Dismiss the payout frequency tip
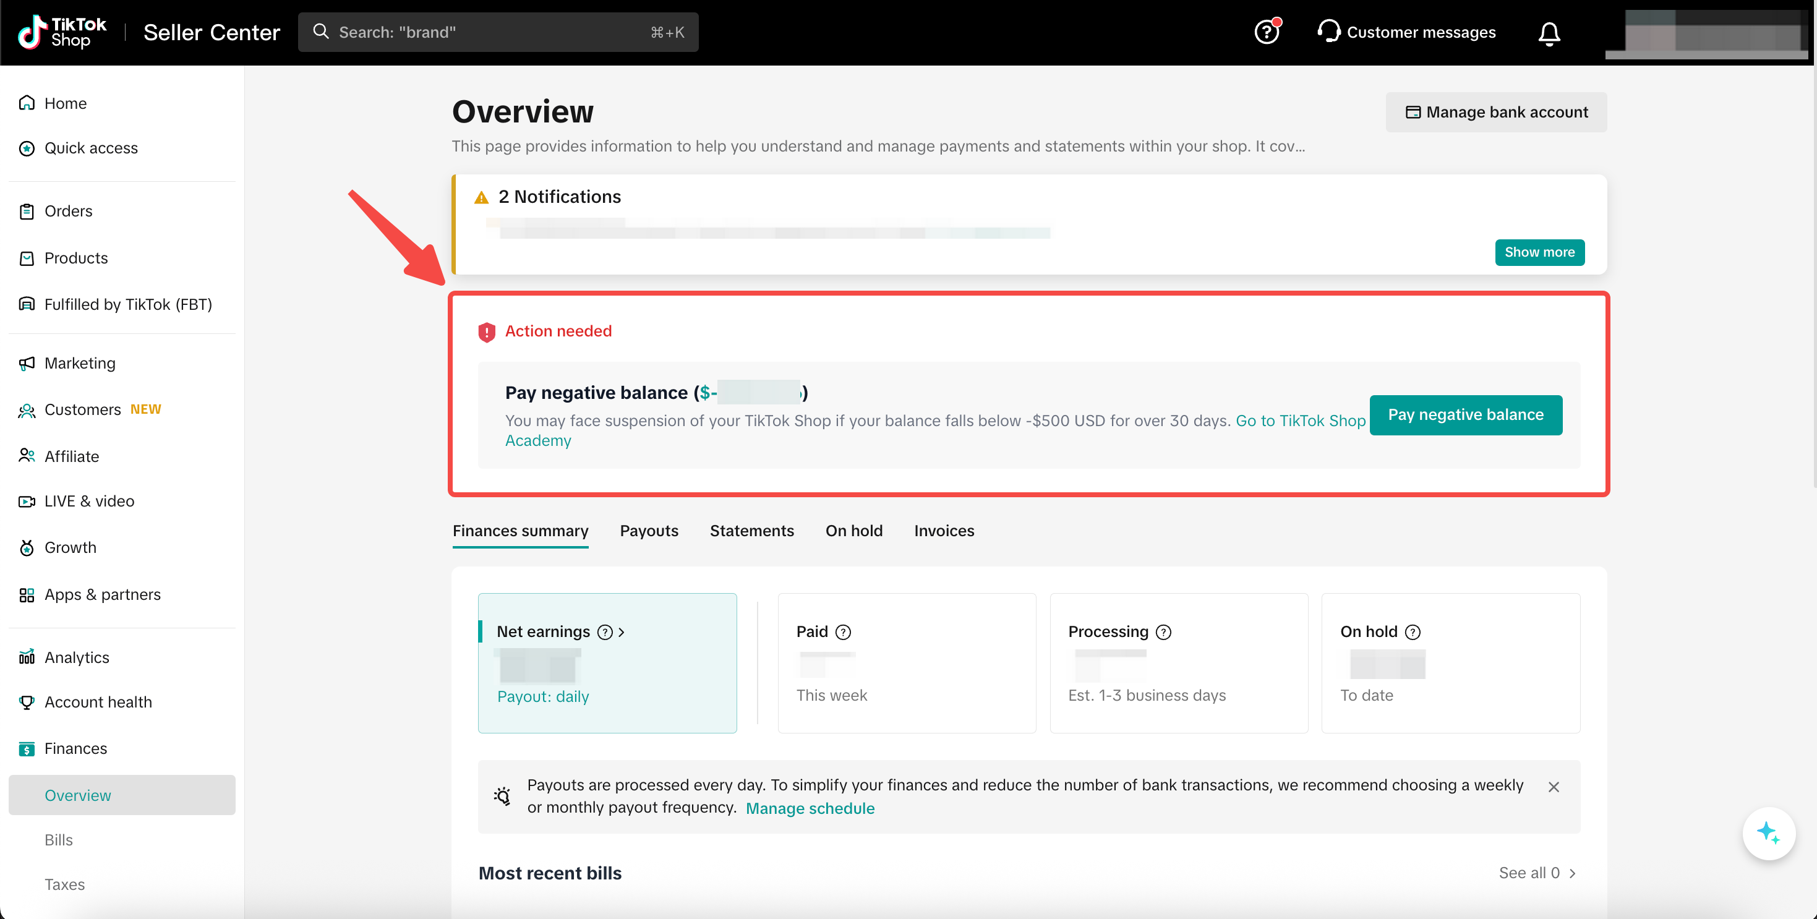1817x919 pixels. [1553, 787]
